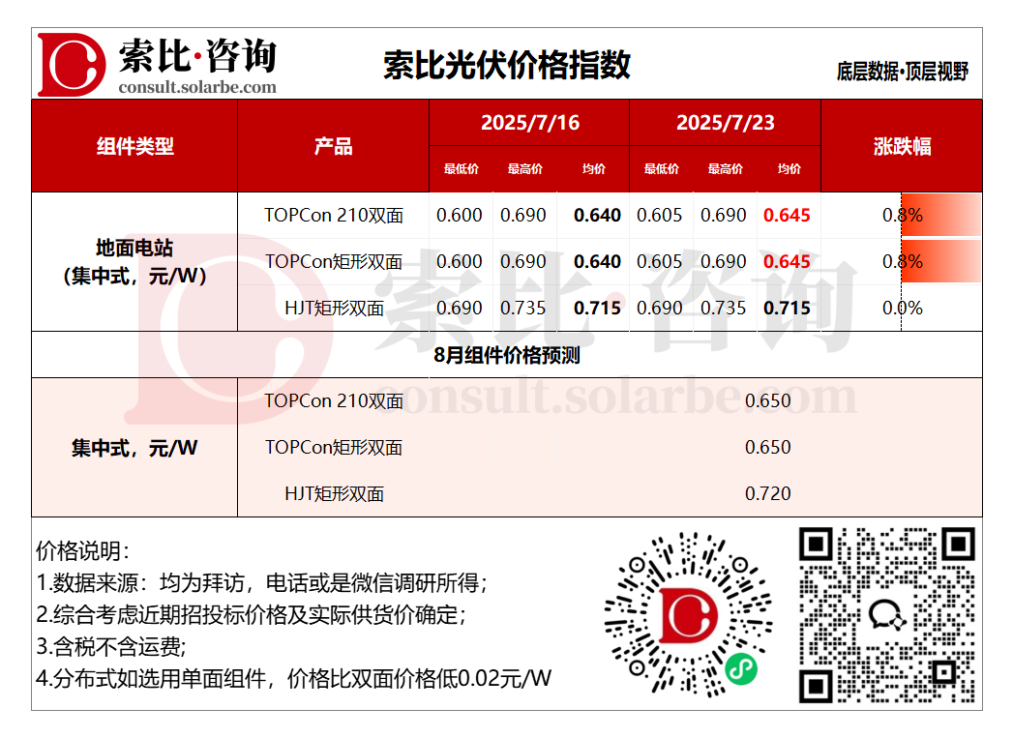Select HJT矩形双面 7/23 lowest price 0.690
This screenshot has height=738, width=1013.
pos(660,308)
